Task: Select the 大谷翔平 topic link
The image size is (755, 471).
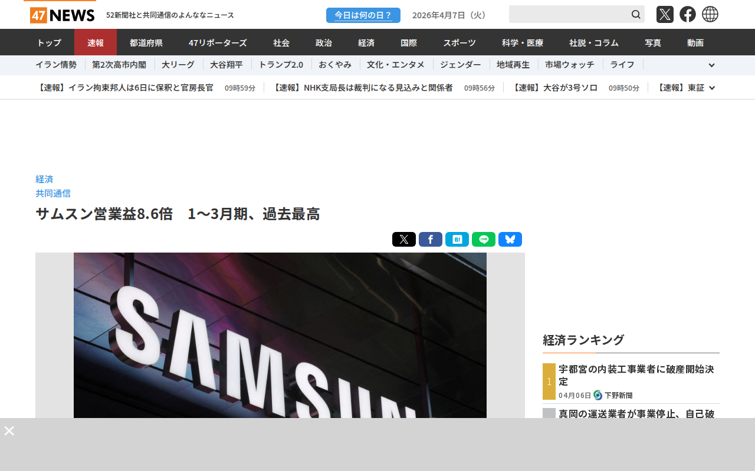Action: [x=226, y=65]
